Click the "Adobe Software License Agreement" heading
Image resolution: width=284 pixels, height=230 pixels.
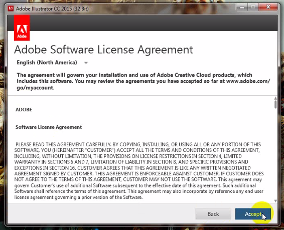click(x=103, y=50)
